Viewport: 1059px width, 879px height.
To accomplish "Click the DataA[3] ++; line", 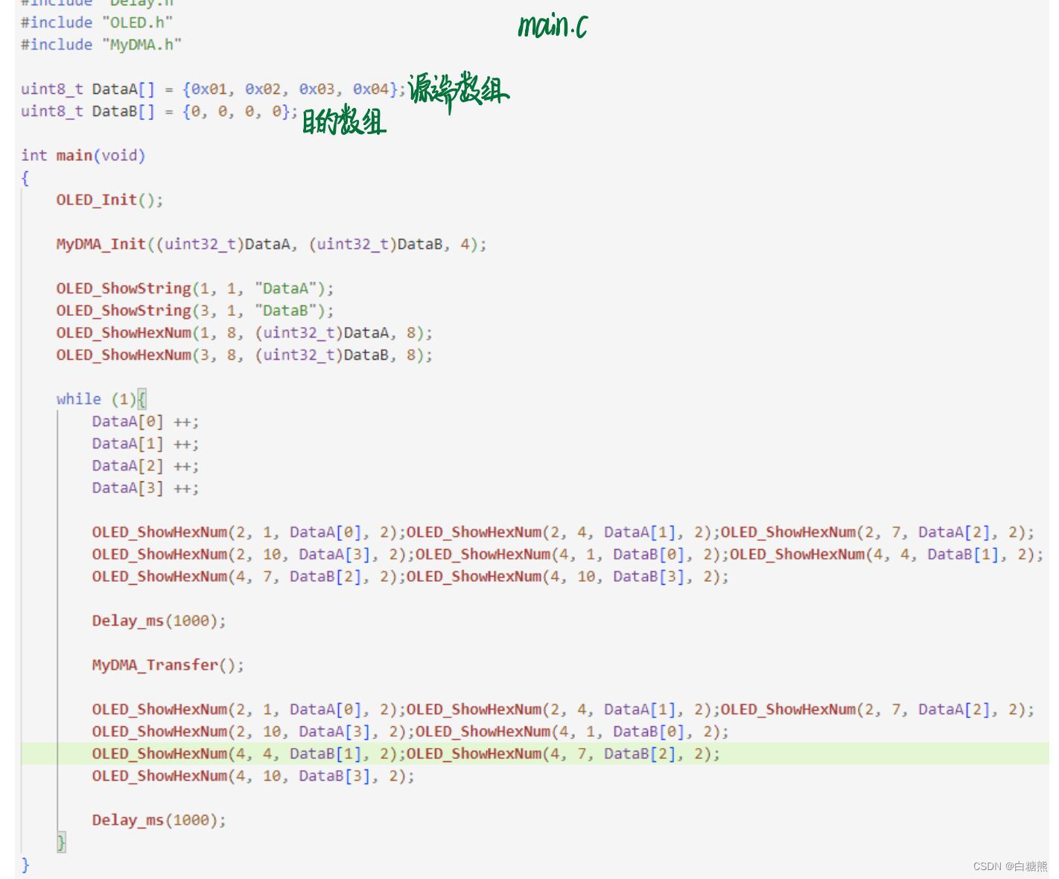I will point(146,488).
